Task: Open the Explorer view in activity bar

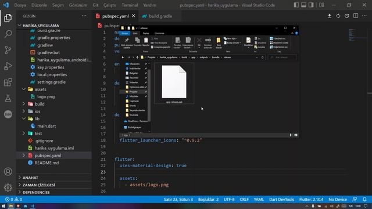Action: (8, 18)
